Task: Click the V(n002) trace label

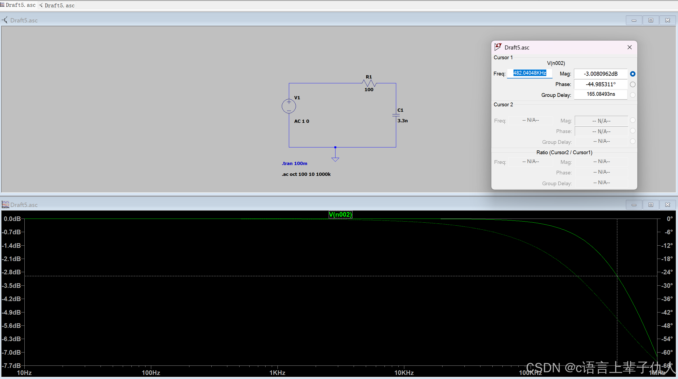Action: (x=340, y=215)
